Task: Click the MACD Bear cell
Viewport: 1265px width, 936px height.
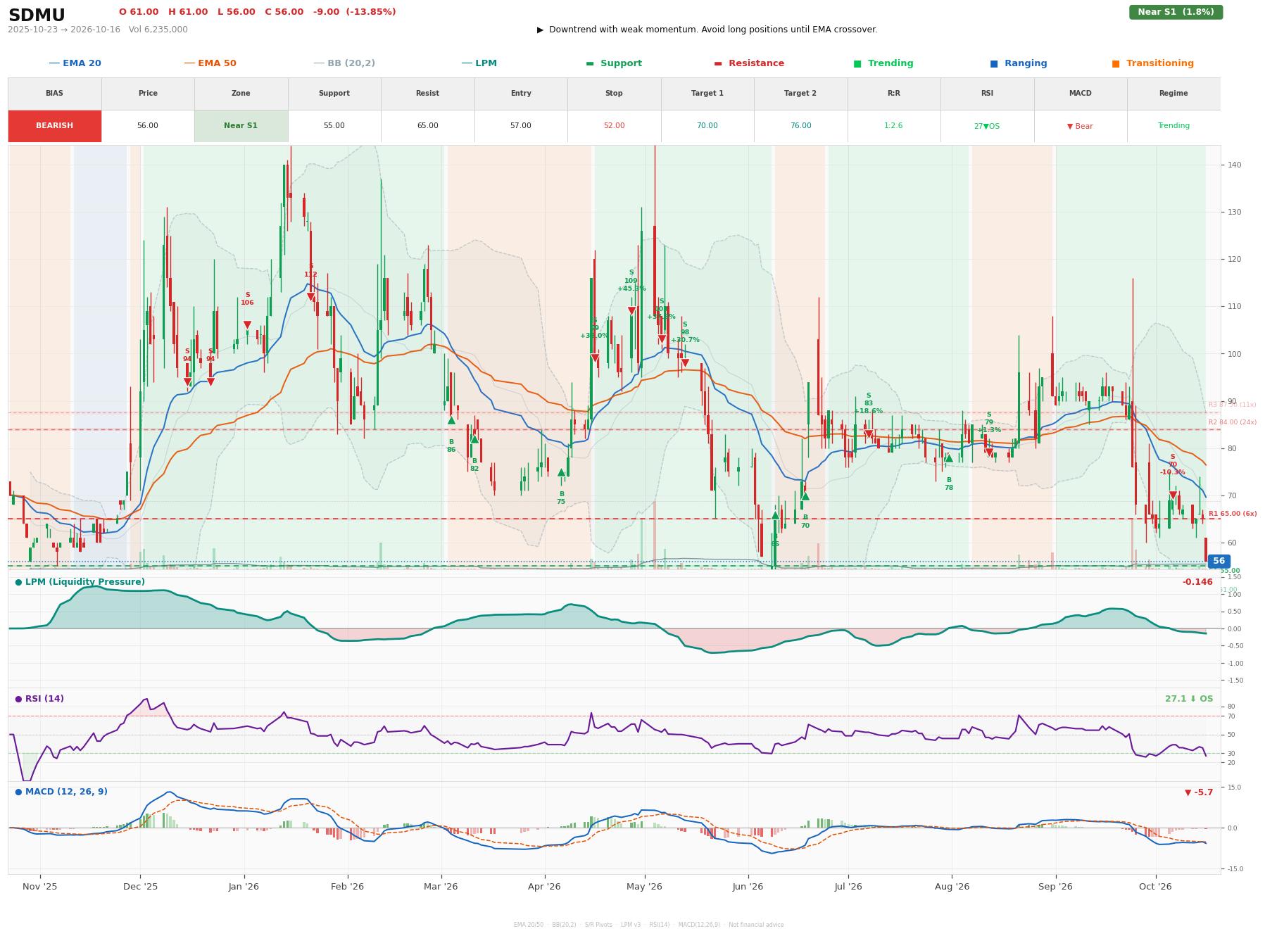Action: pos(1080,126)
